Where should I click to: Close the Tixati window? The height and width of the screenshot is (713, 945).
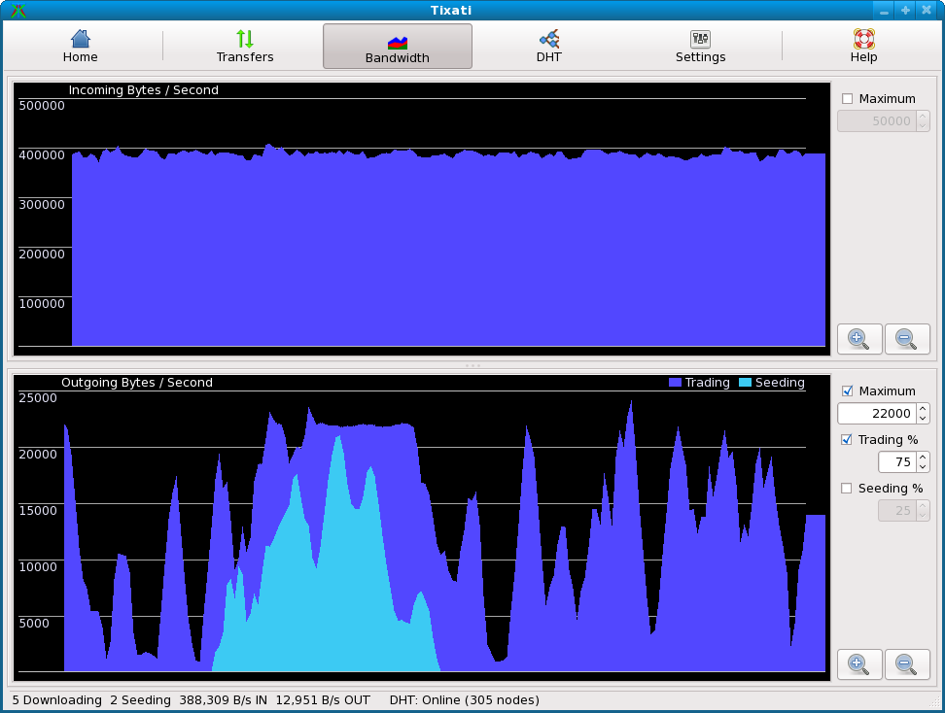click(927, 11)
